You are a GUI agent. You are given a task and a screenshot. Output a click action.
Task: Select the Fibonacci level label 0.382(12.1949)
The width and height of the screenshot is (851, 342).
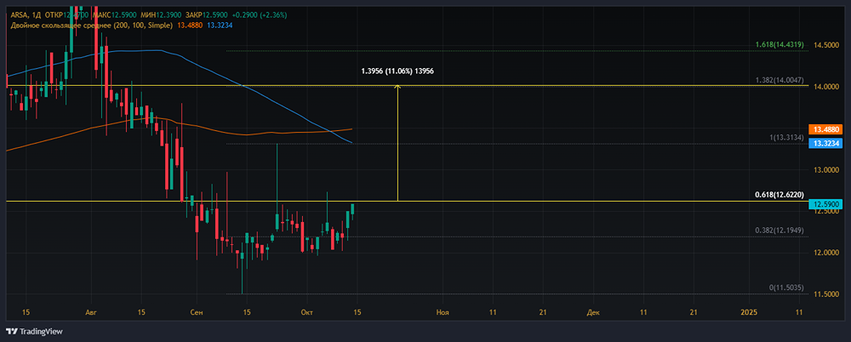point(780,231)
